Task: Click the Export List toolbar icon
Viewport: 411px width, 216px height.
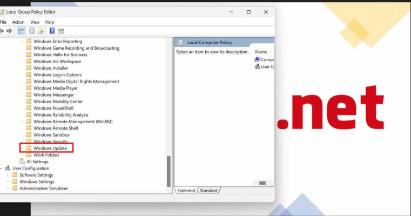Action: point(41,31)
